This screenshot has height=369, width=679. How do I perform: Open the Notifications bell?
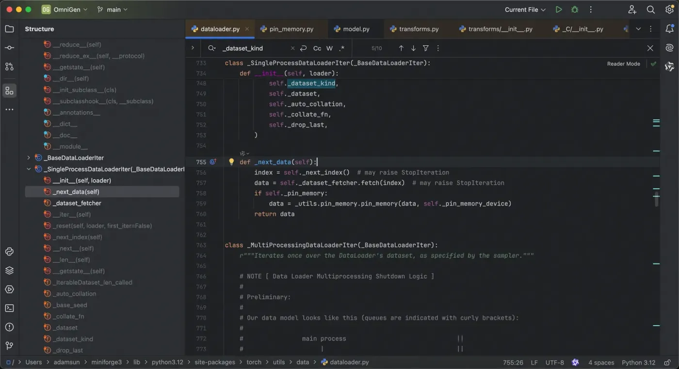(x=670, y=29)
